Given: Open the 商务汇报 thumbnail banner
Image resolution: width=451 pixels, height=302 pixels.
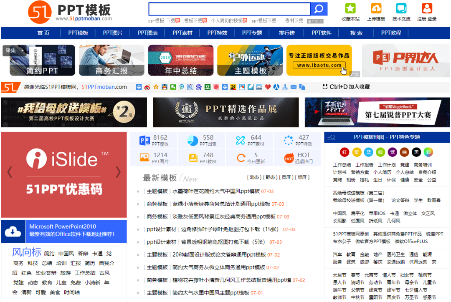Looking at the screenshot, I should (111, 60).
